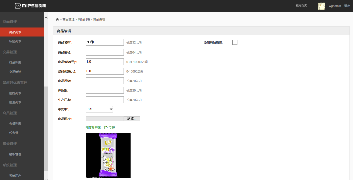Viewport: 353px width, 180px height.
Task: Click the product image thumbnail
Action: point(108,155)
